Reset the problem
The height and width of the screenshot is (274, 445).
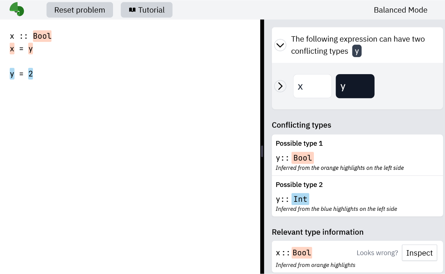coord(80,10)
